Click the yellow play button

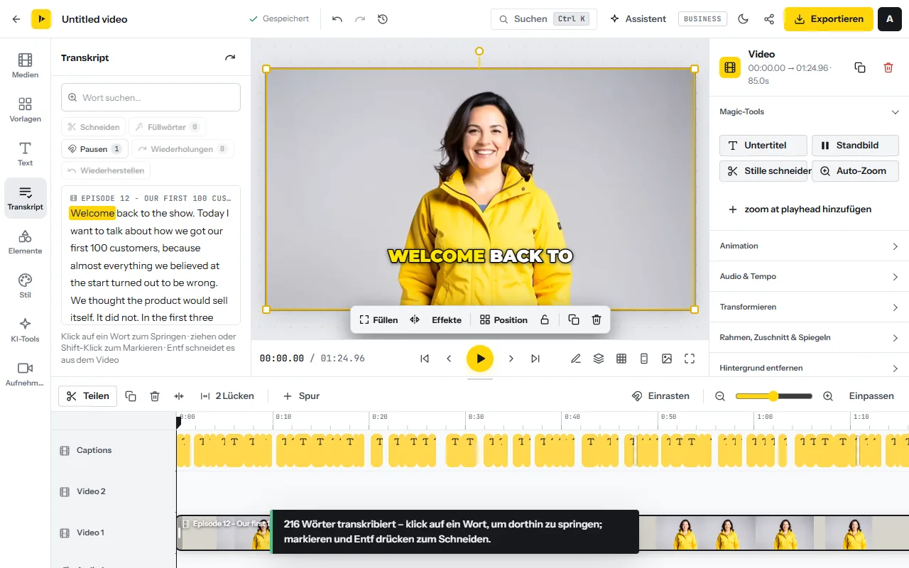(x=480, y=359)
